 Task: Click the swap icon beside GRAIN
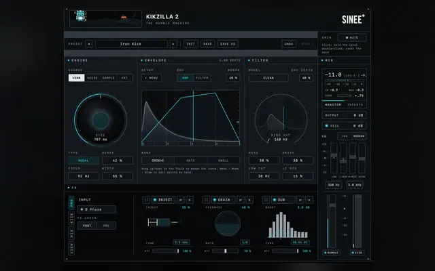[241, 200]
